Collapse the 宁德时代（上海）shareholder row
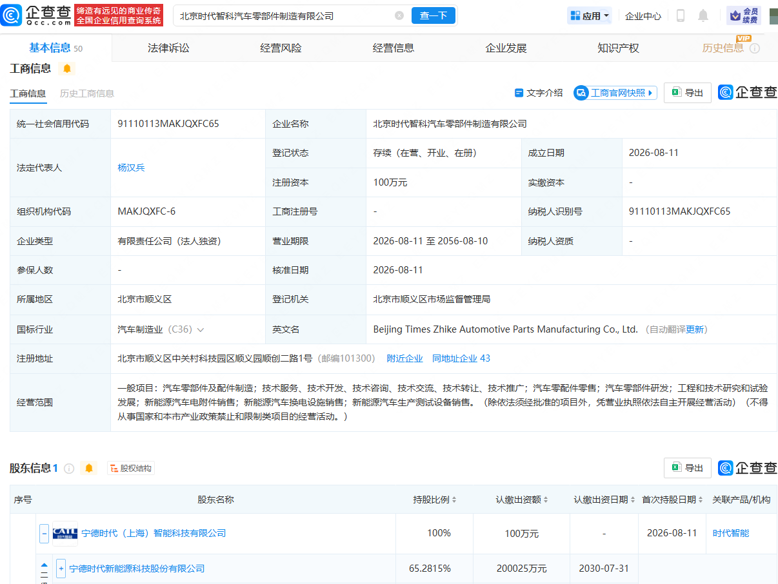The width and height of the screenshot is (778, 584). [45, 534]
